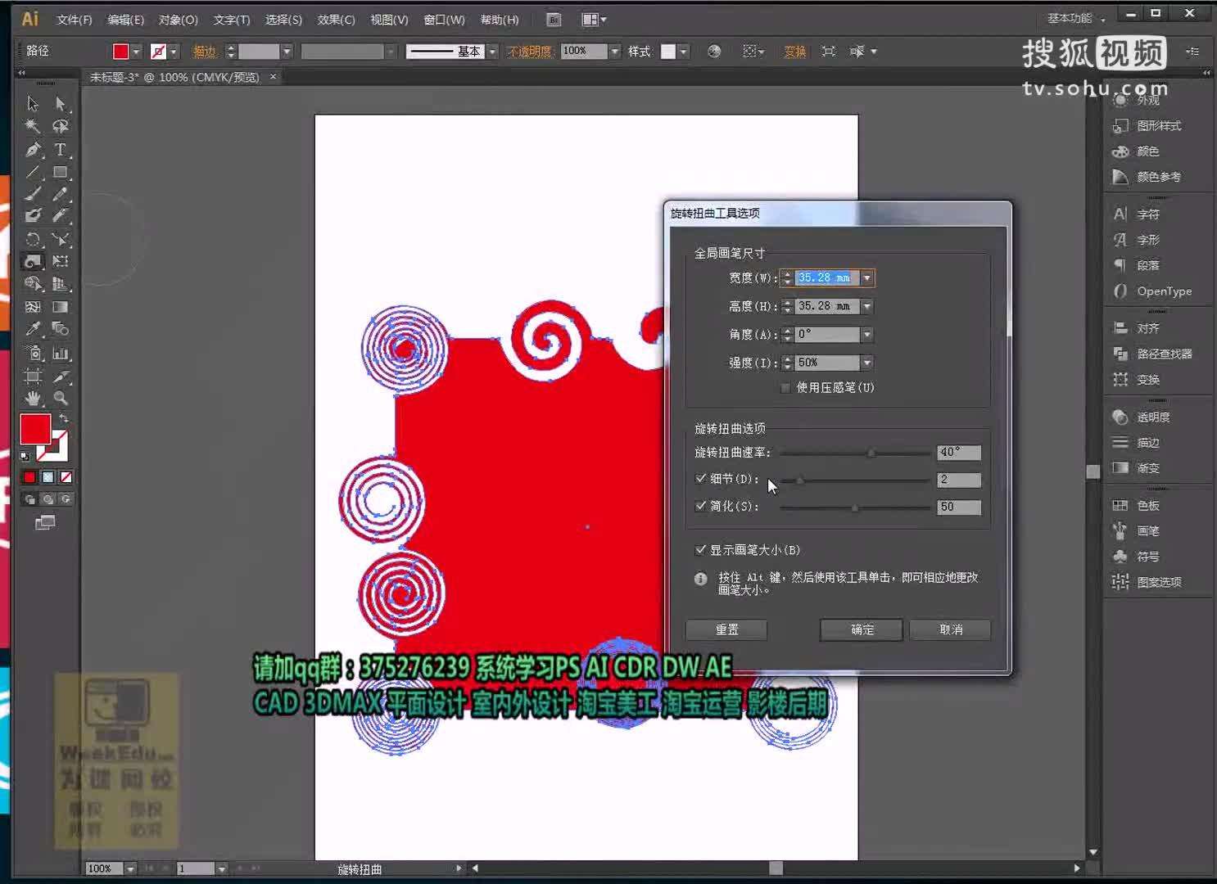The width and height of the screenshot is (1217, 884).
Task: Click the 不透明度 opacity link
Action: 529,52
